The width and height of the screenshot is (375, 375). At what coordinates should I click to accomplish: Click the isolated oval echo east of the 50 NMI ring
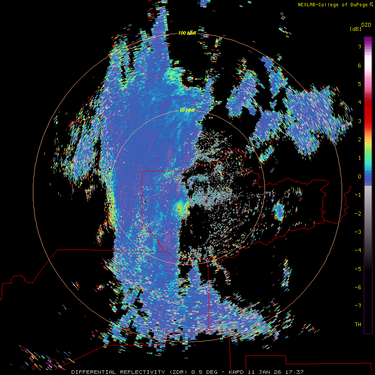[279, 211]
